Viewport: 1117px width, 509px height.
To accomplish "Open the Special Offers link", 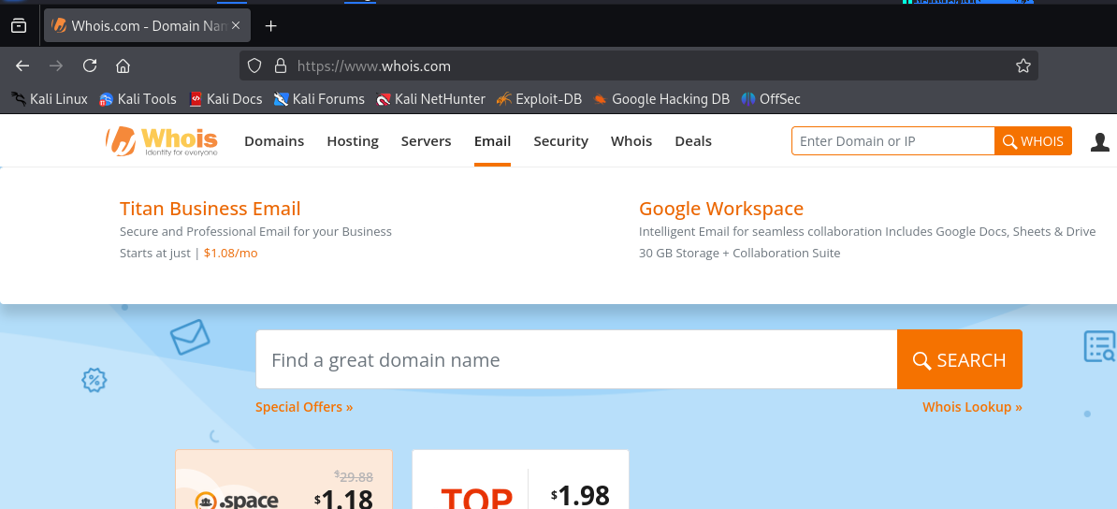I will click(304, 407).
